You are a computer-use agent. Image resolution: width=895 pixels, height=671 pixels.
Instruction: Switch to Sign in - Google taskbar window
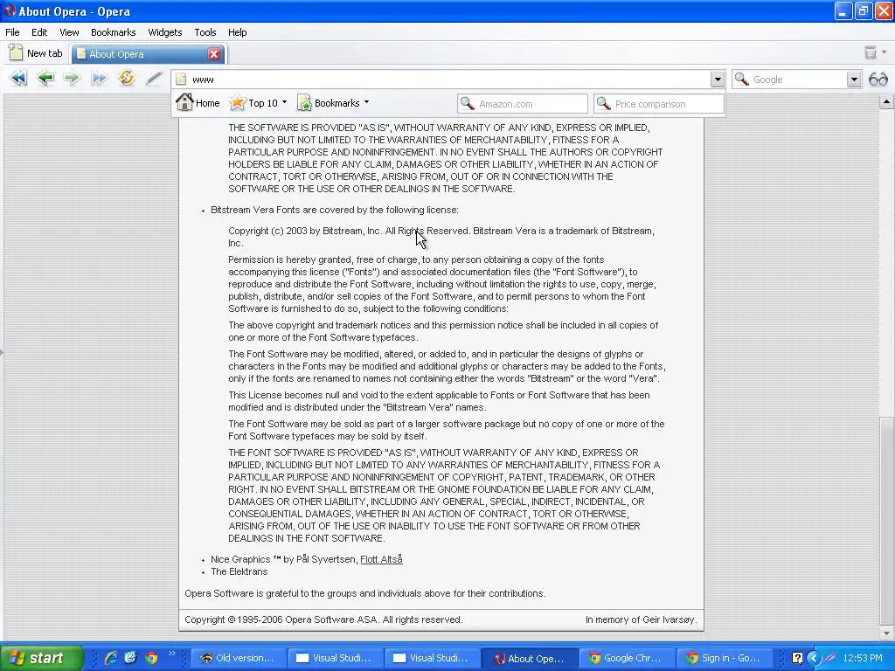(x=723, y=658)
